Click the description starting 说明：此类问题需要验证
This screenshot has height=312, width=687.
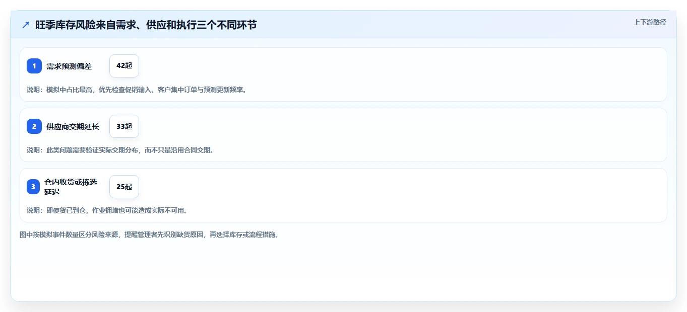coord(120,150)
